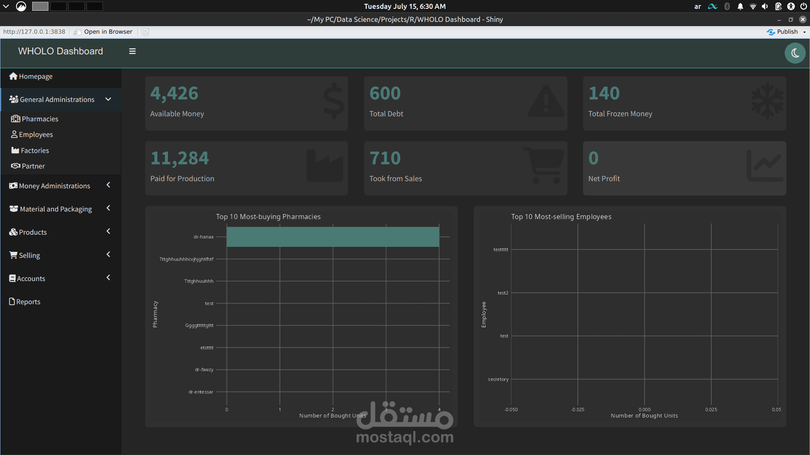The width and height of the screenshot is (810, 455).
Task: Go to the Homepage menu item
Action: click(x=35, y=76)
